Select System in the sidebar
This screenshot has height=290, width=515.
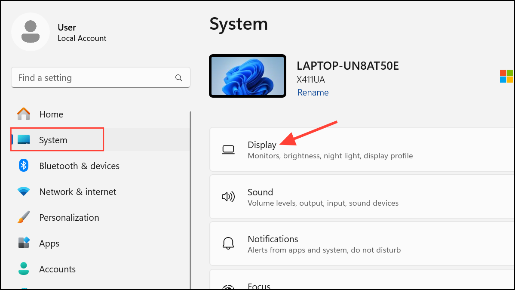point(53,140)
